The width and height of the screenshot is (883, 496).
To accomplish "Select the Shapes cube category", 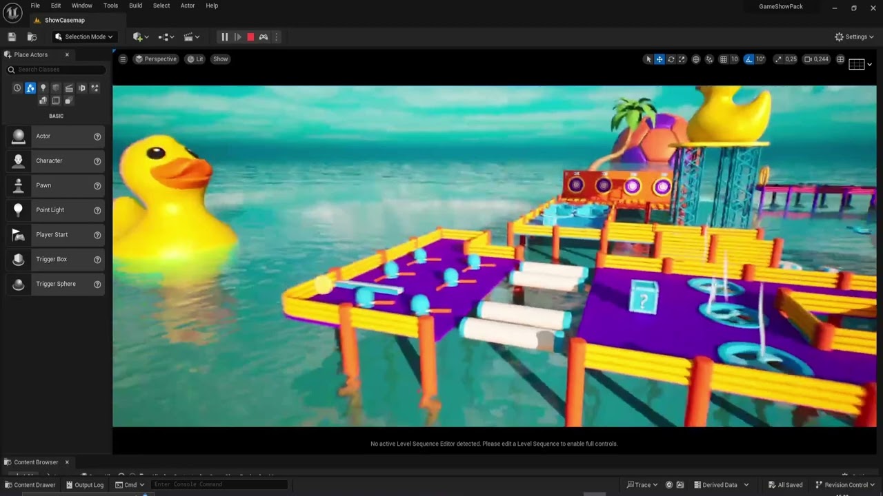I will (x=56, y=87).
